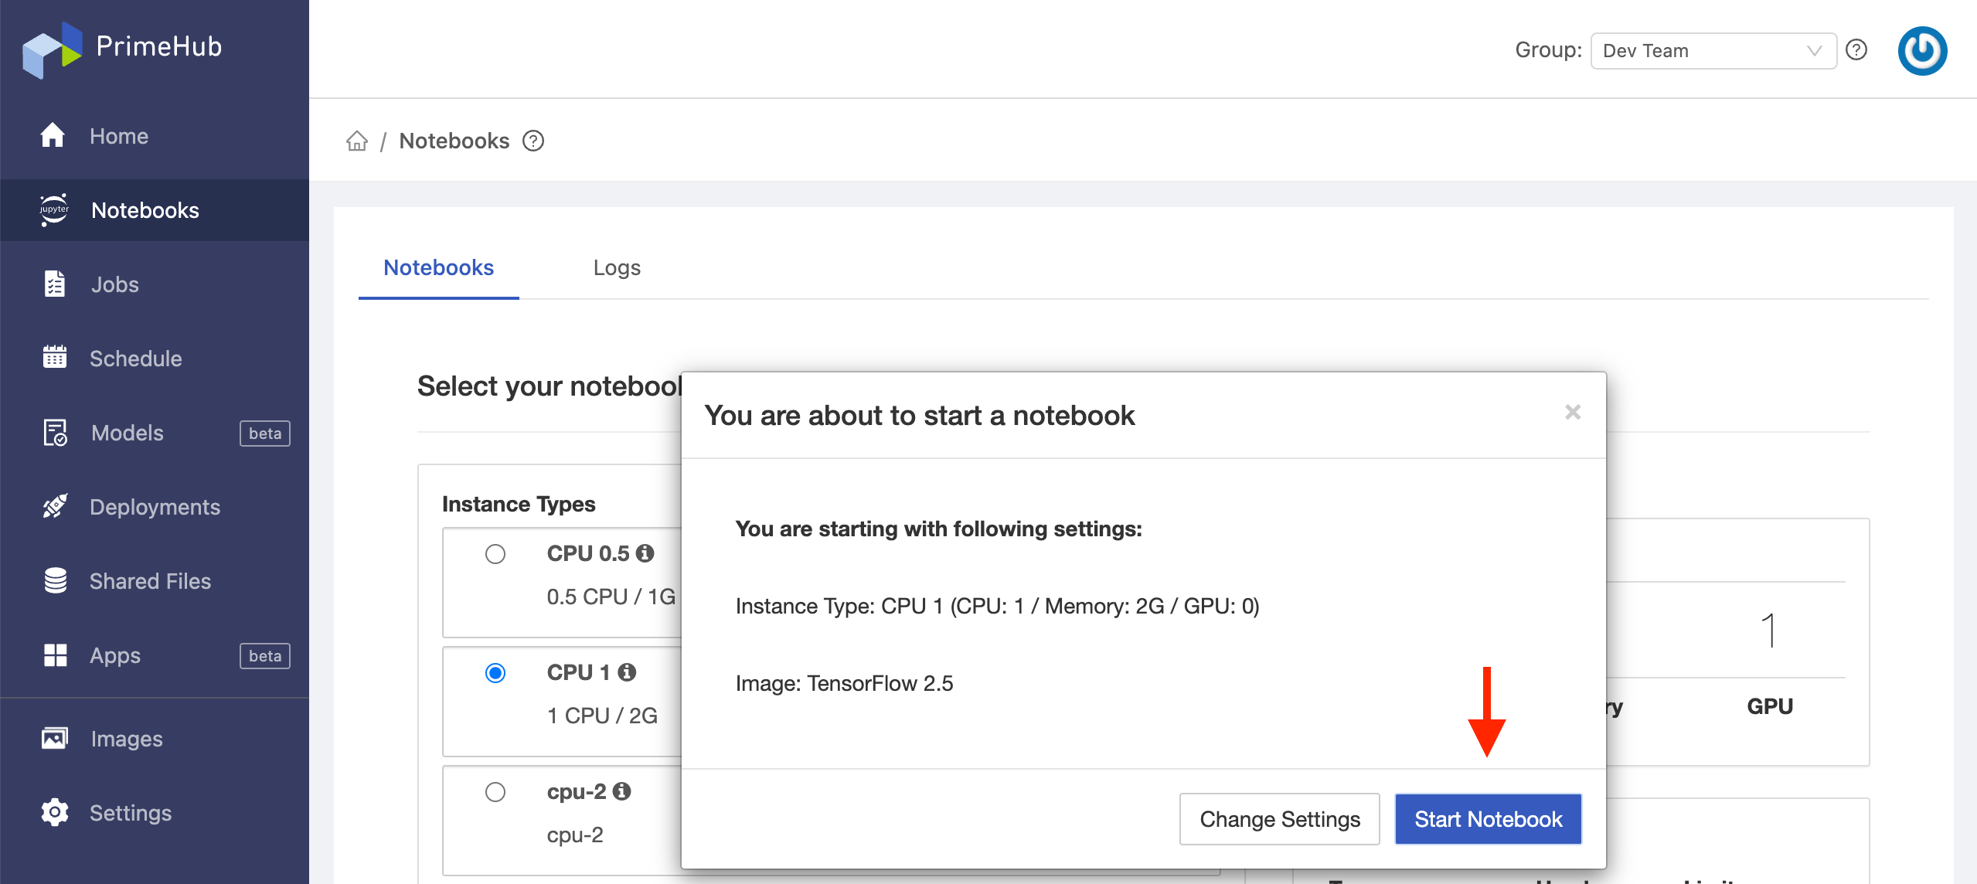Click the Images picture icon

click(54, 738)
